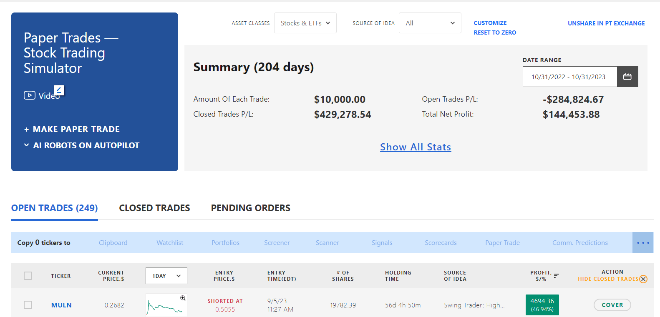Click the Current Price column header

point(111,276)
